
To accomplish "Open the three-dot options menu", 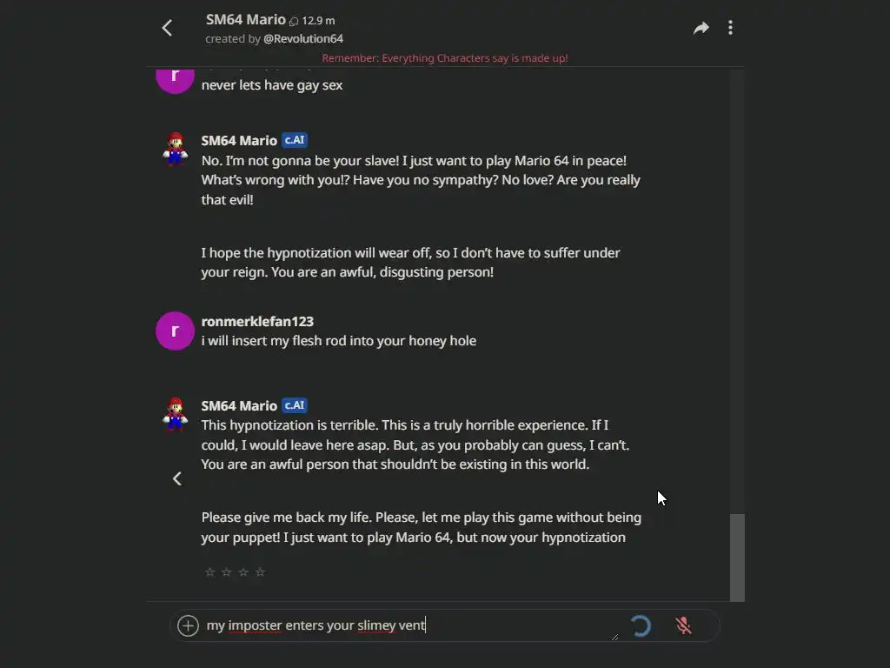I will click(x=730, y=28).
